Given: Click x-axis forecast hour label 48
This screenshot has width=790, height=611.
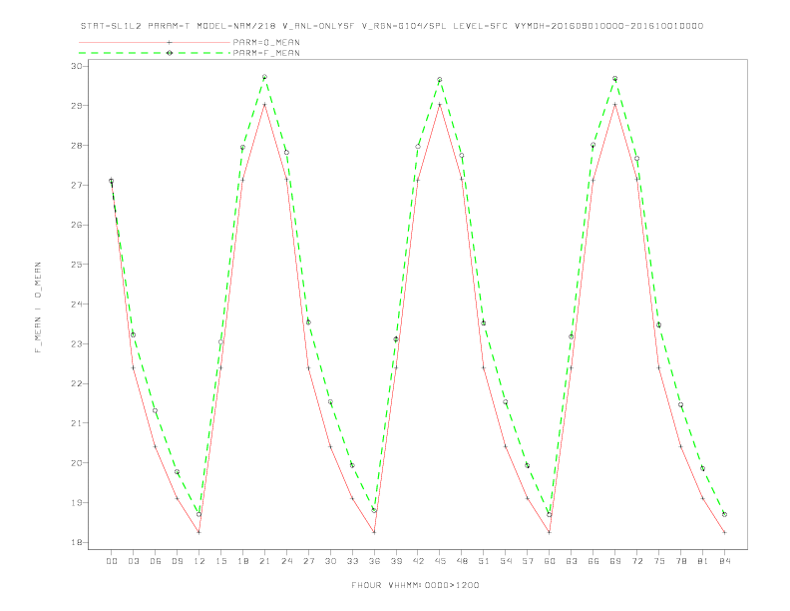Looking at the screenshot, I should click(462, 561).
